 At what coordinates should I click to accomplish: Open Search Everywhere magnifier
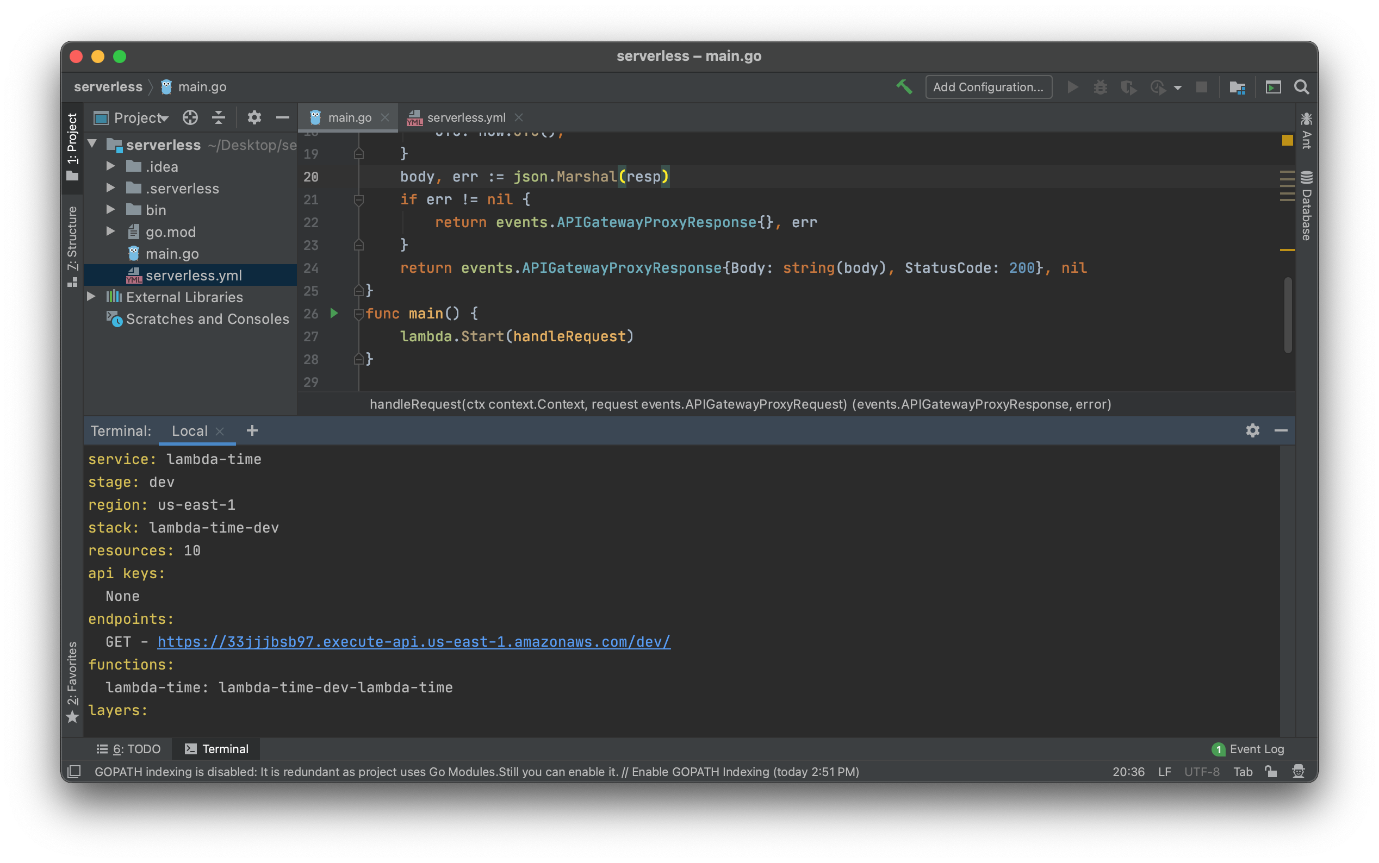(x=1301, y=87)
